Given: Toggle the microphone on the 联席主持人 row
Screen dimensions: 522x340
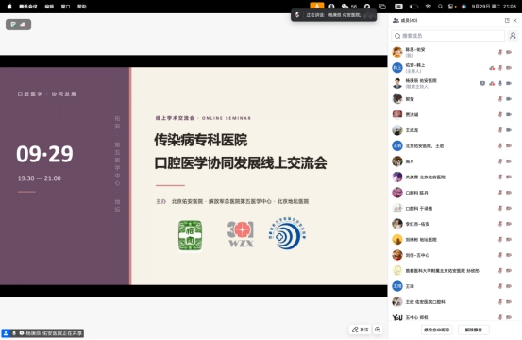Looking at the screenshot, I should [x=500, y=83].
